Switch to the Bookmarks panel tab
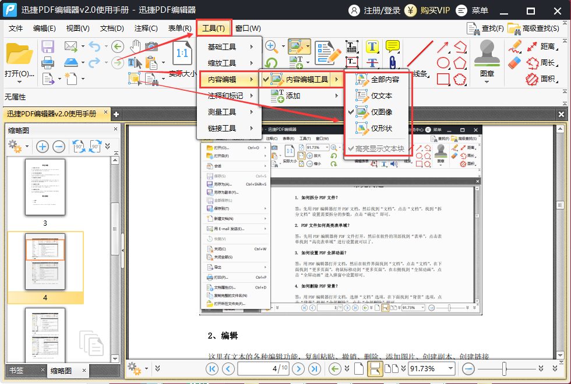This screenshot has width=571, height=384. click(x=16, y=371)
